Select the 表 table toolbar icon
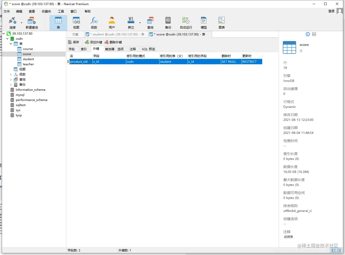Image resolution: width=345 pixels, height=255 pixels. click(58, 23)
